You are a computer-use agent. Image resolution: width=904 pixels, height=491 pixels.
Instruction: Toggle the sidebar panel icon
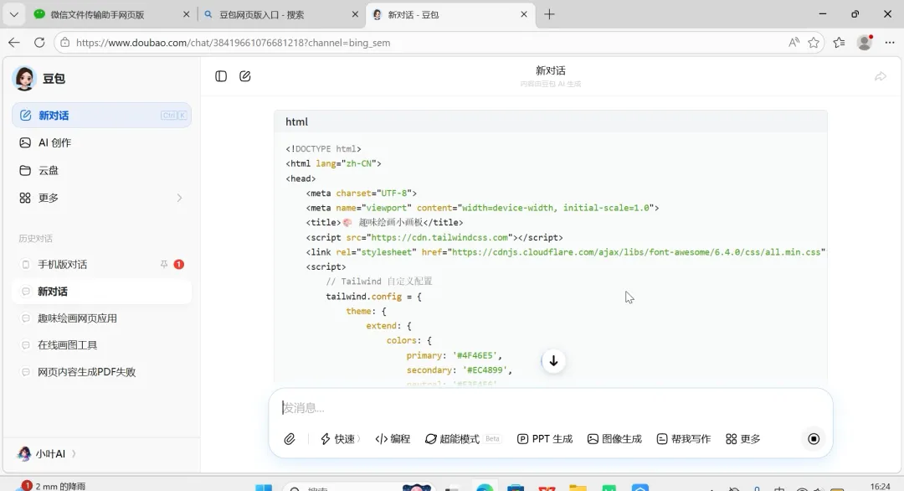(x=221, y=76)
